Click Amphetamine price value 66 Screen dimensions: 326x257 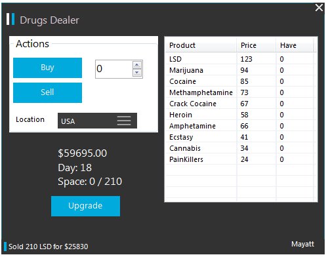tap(245, 126)
